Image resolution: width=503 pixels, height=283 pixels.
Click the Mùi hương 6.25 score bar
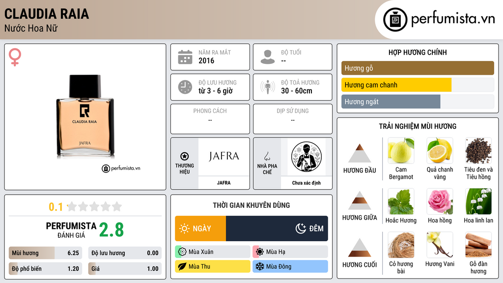(46, 253)
